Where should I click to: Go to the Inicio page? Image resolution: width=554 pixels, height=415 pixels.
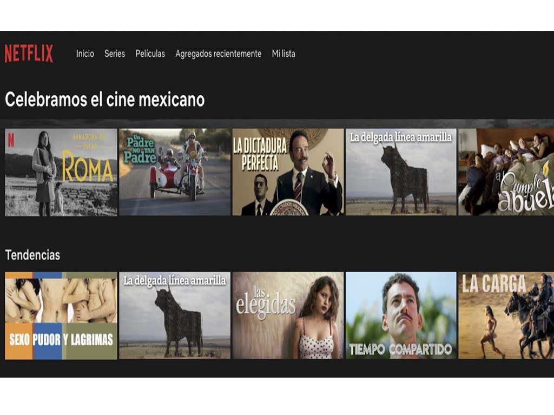(x=85, y=54)
